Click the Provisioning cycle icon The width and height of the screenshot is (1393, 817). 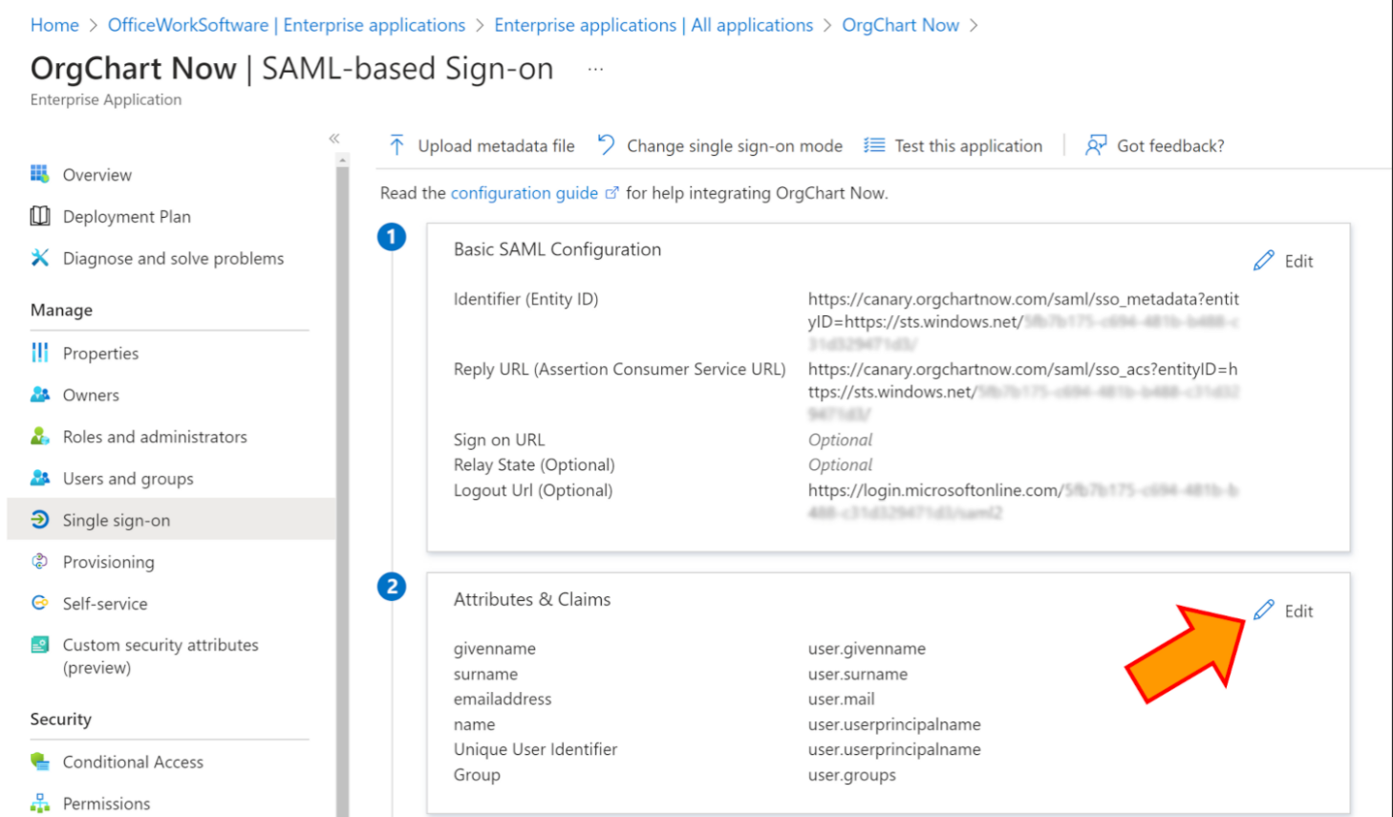(39, 562)
